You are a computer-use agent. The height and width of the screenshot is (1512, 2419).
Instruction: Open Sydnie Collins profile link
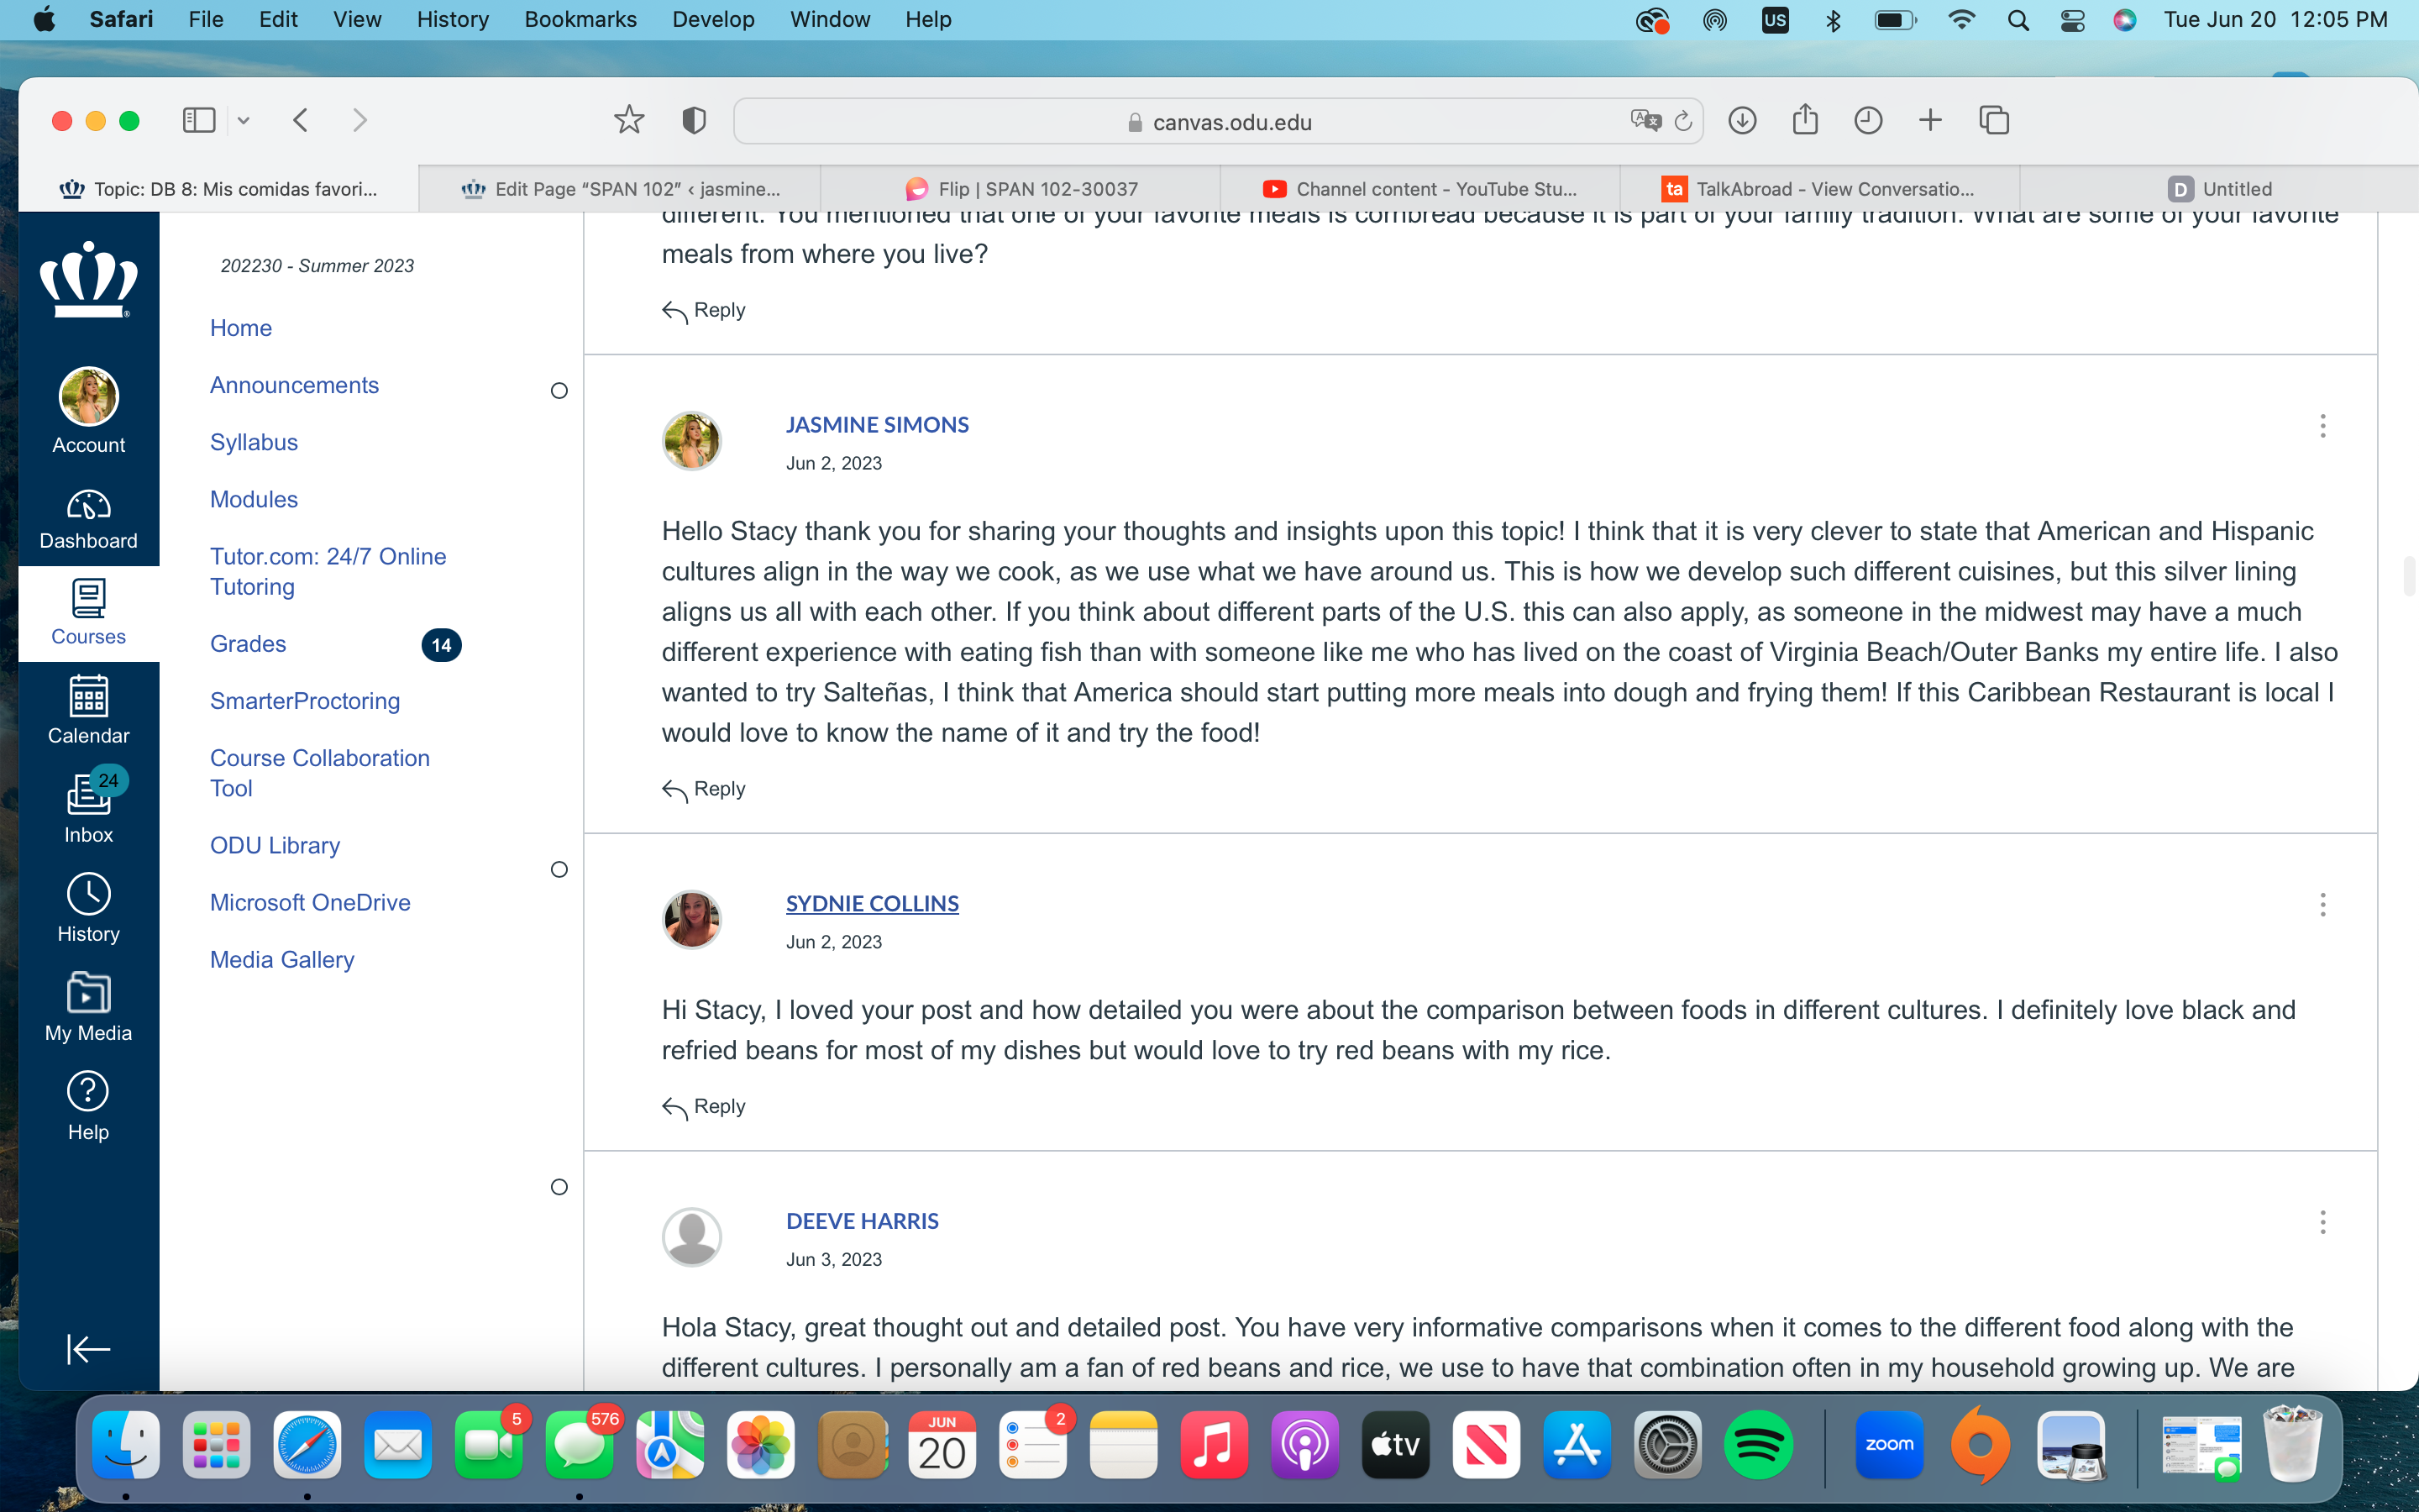tap(872, 903)
